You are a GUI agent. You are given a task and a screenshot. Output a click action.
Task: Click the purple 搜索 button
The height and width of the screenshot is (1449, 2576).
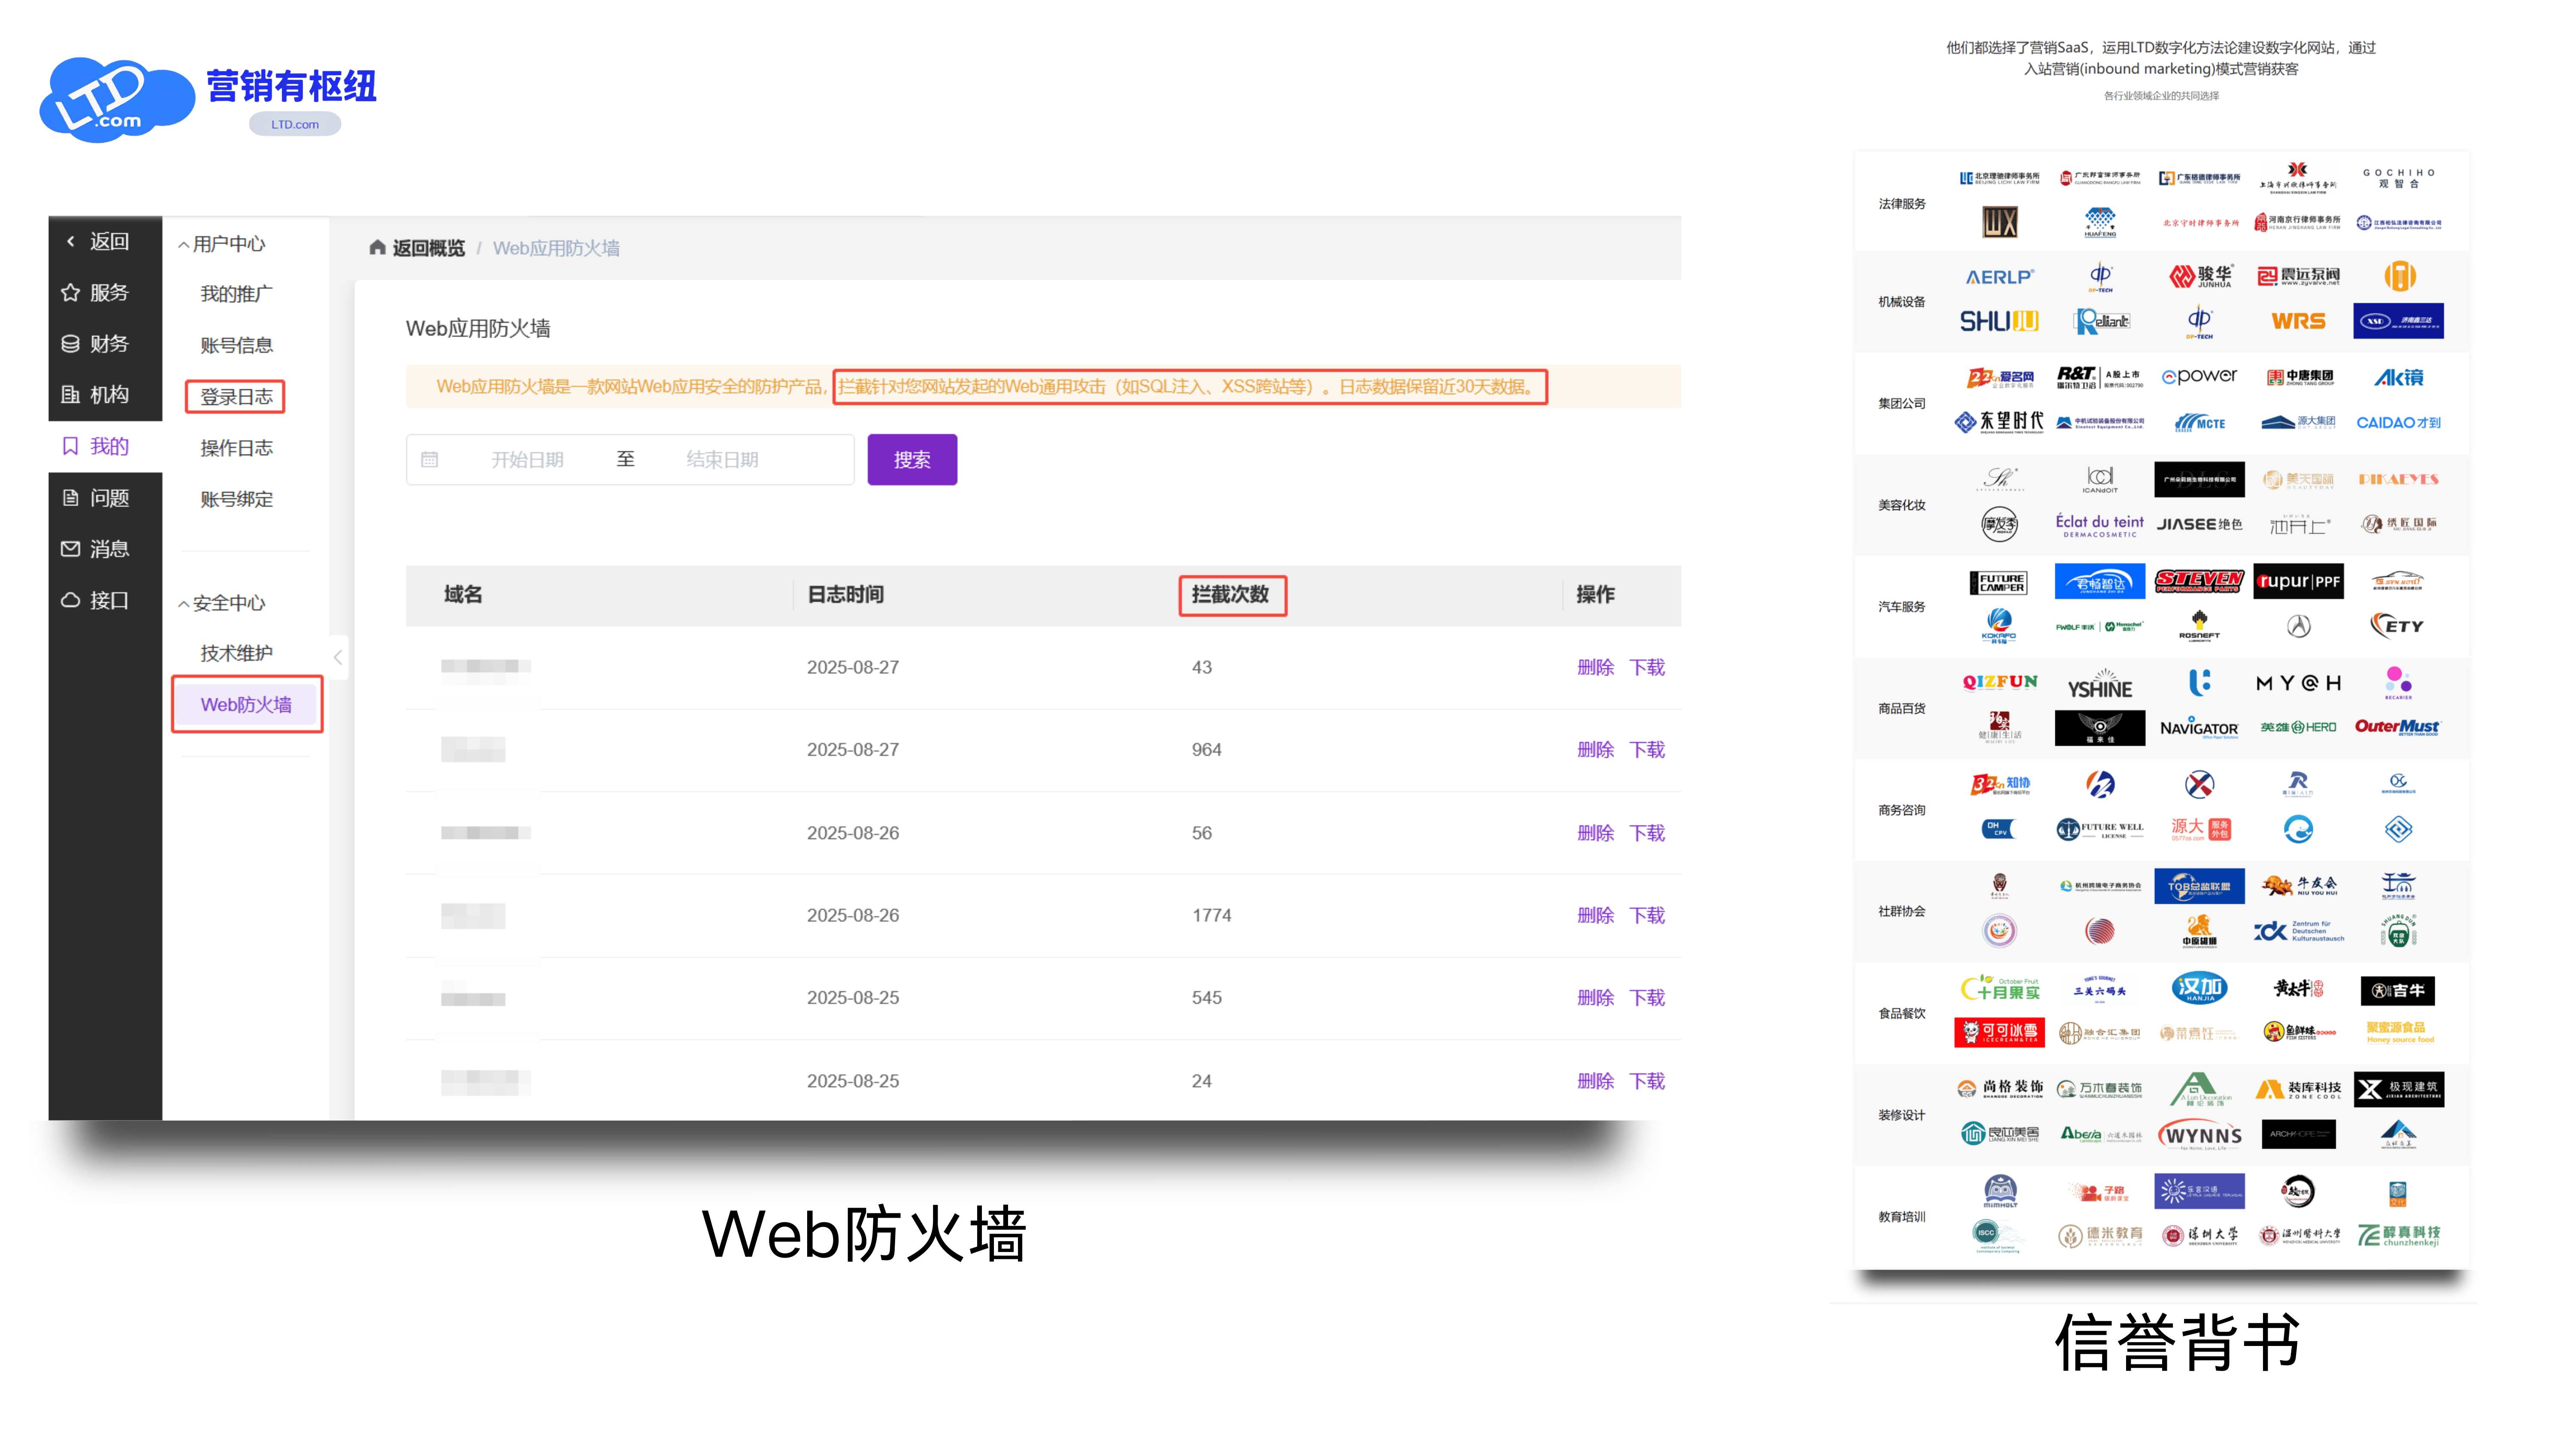912,459
